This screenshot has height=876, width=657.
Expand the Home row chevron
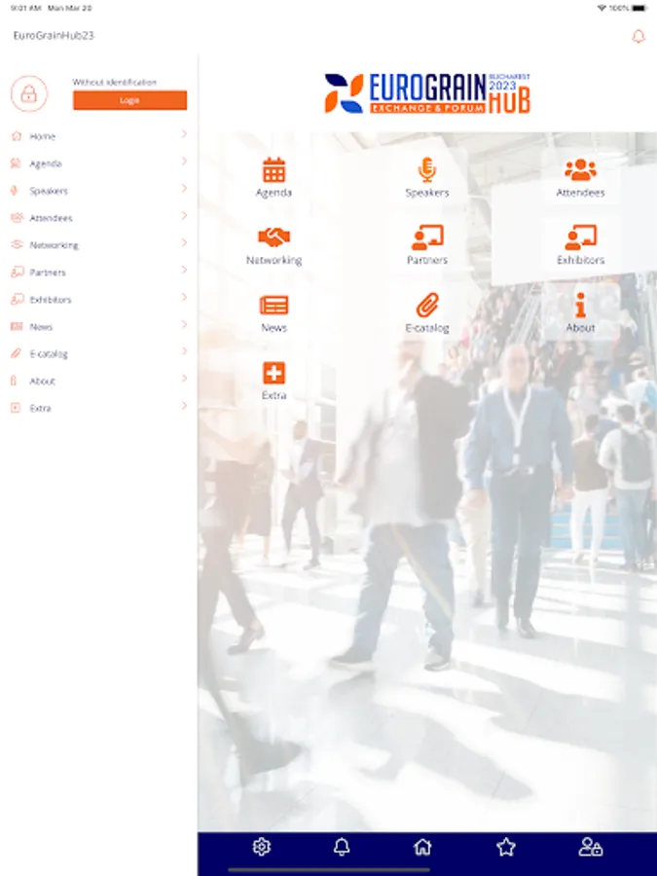(x=184, y=134)
